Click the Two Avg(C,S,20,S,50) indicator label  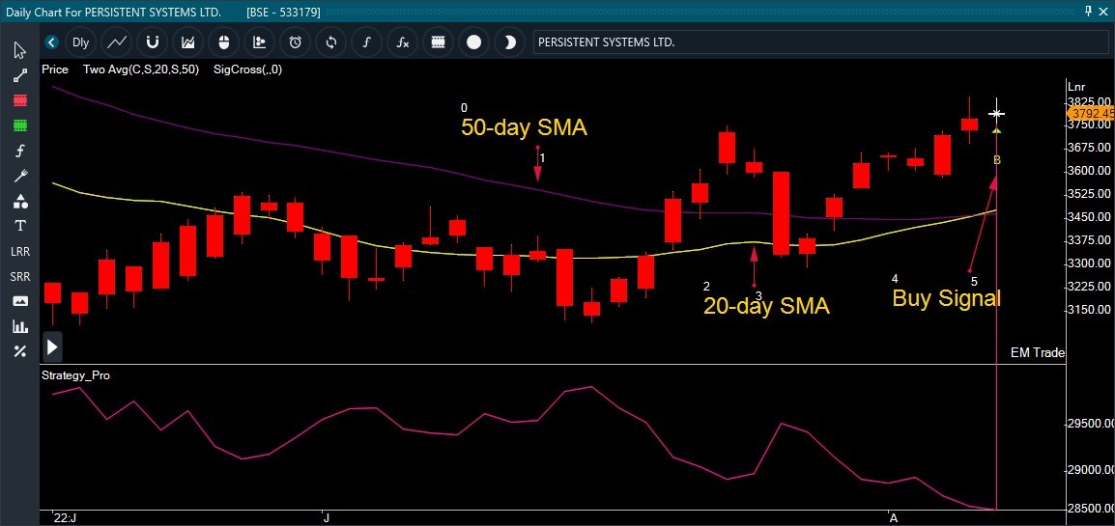[141, 69]
